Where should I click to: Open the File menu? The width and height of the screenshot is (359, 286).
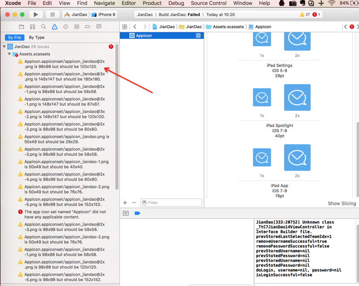click(32, 3)
